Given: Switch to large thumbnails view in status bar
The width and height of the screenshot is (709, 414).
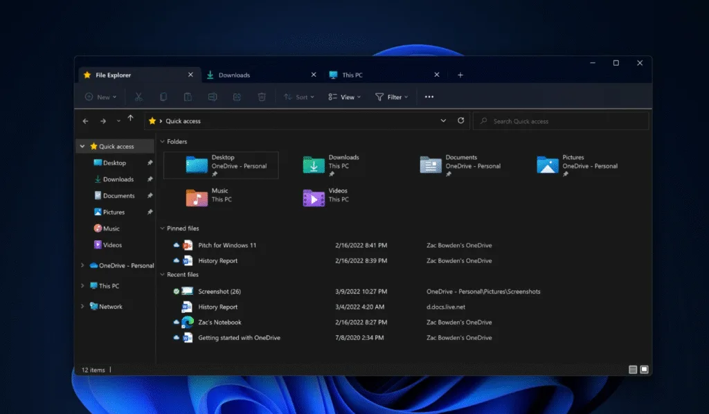Looking at the screenshot, I should tap(644, 370).
